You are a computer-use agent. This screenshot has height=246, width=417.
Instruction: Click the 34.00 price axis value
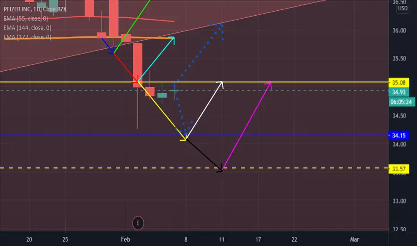[x=399, y=144]
